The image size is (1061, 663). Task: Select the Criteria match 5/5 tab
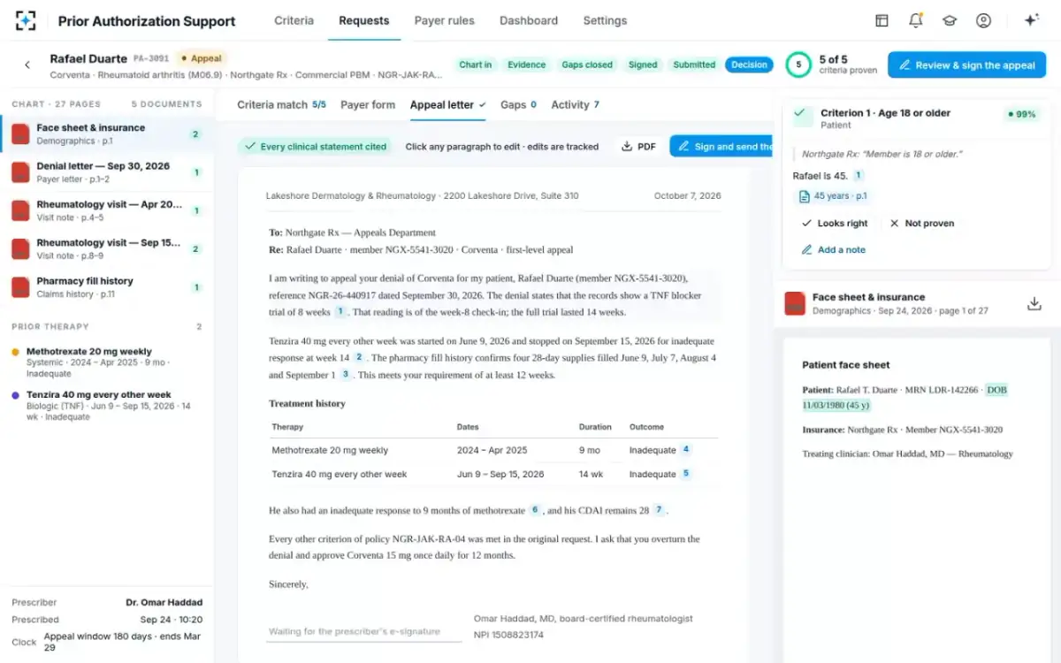pos(281,104)
